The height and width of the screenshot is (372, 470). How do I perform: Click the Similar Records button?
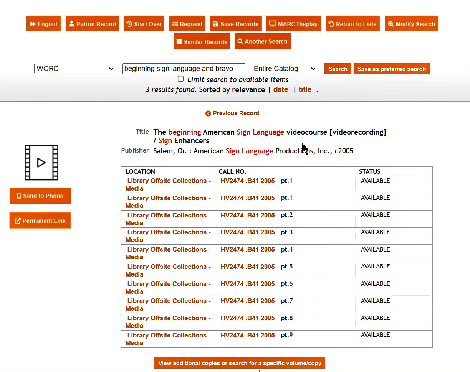coord(202,42)
